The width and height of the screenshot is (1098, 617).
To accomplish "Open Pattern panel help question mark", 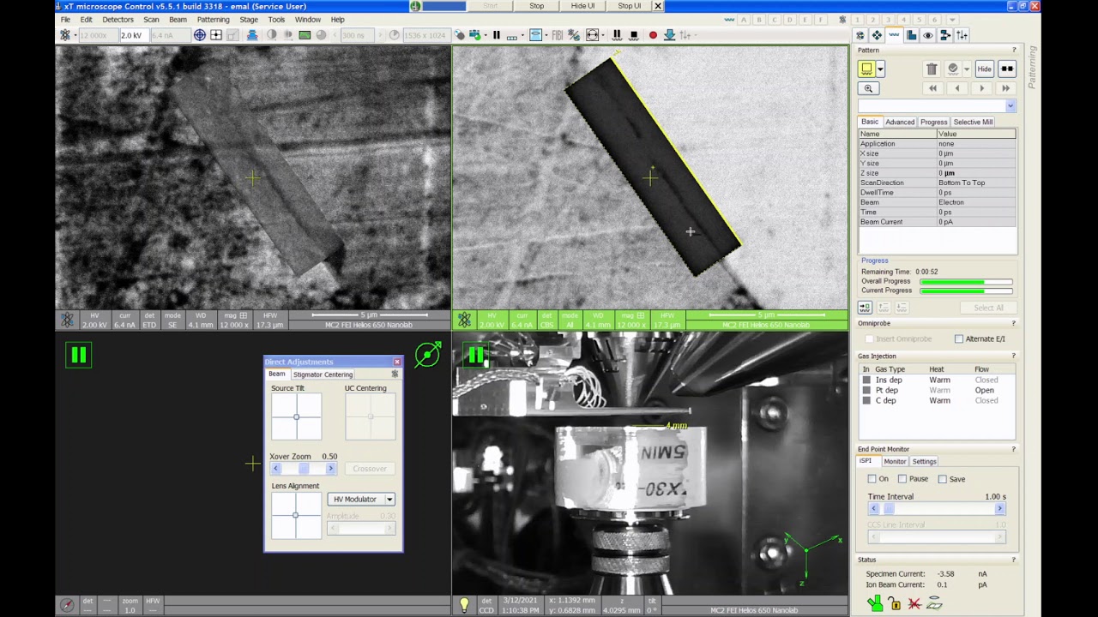I will point(1014,50).
